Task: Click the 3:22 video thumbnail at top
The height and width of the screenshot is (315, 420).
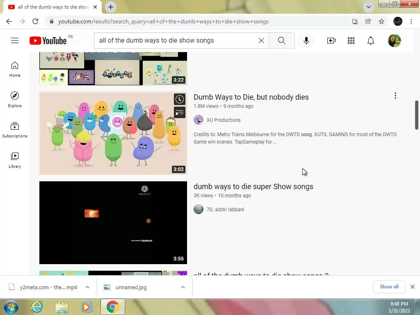Action: point(113,69)
